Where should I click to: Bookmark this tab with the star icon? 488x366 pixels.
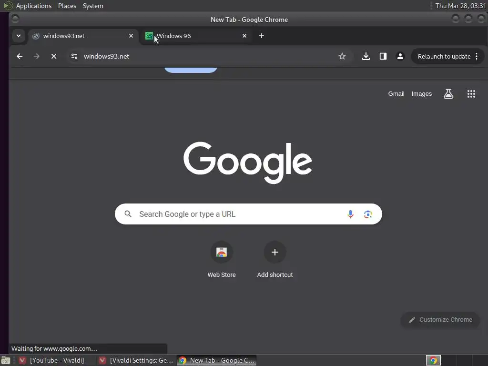click(x=342, y=56)
